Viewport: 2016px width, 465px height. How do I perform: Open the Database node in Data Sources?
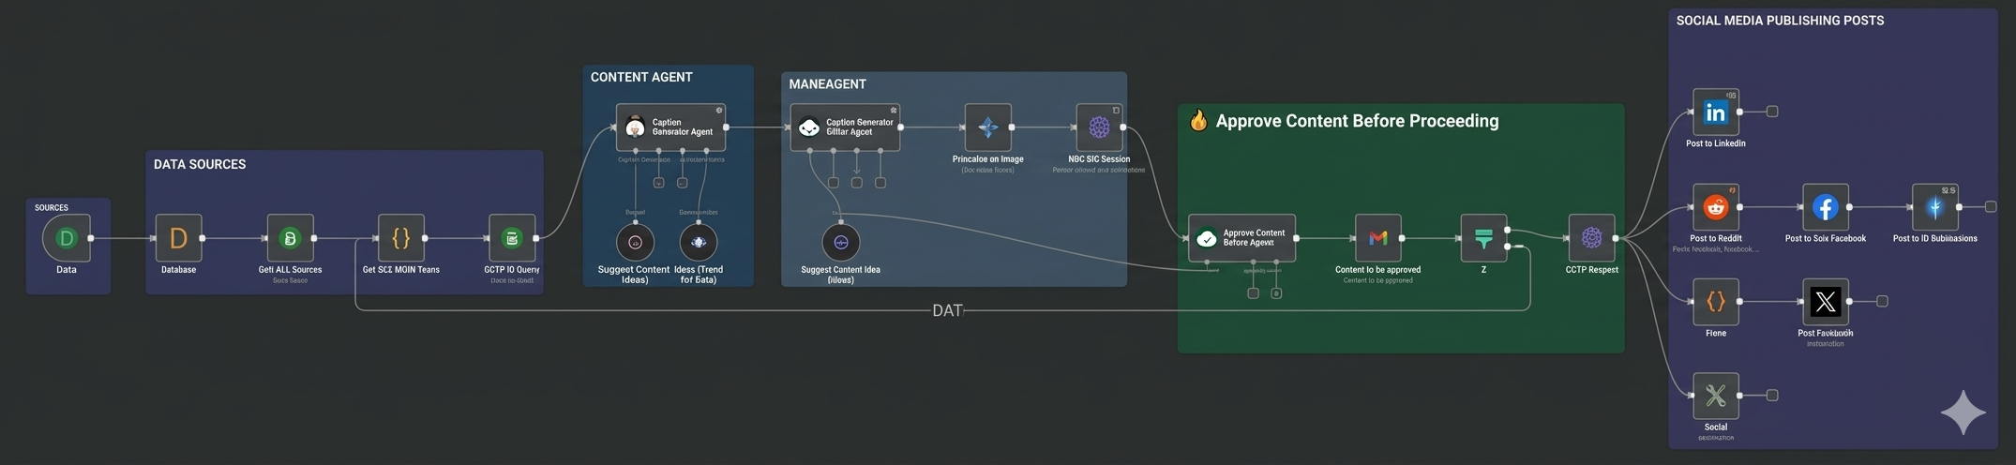point(178,238)
